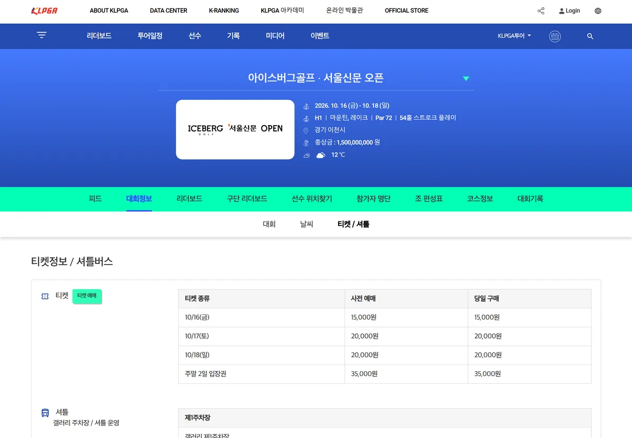This screenshot has width=632, height=438.
Task: Click the 티켓 예매 button
Action: [x=87, y=296]
